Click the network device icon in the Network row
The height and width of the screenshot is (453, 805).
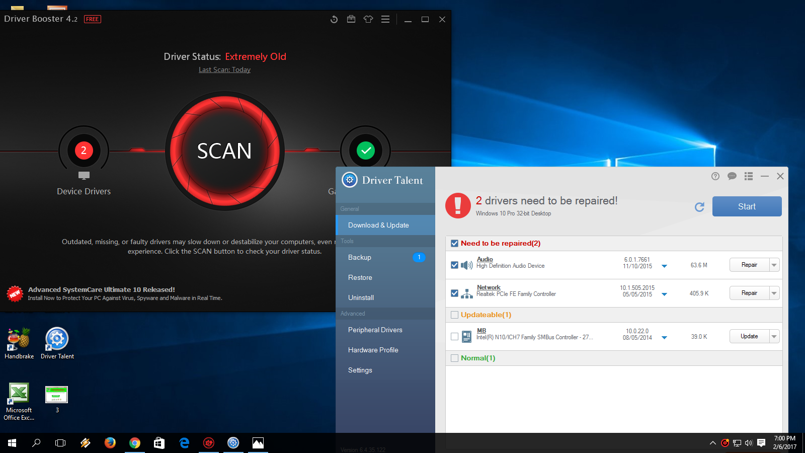pyautogui.click(x=467, y=293)
